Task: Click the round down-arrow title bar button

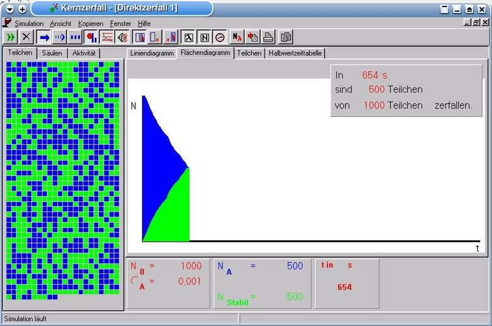Action: click(10, 9)
